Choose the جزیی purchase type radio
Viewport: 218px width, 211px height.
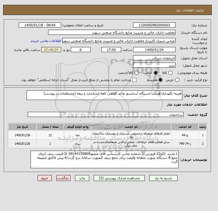pos(177,80)
